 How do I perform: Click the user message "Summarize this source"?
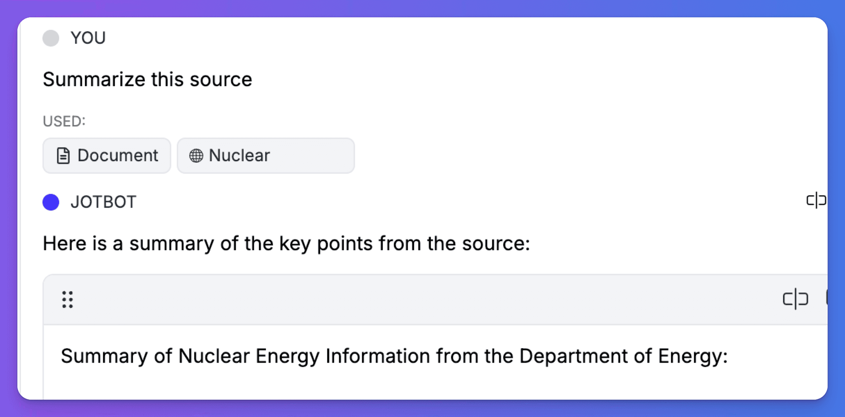(x=147, y=79)
